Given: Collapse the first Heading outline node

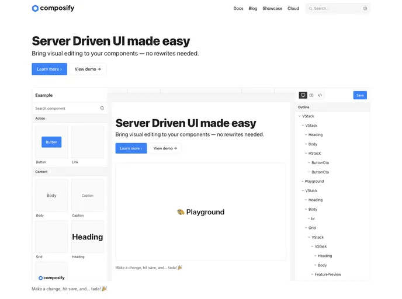Looking at the screenshot, I should pos(306,134).
